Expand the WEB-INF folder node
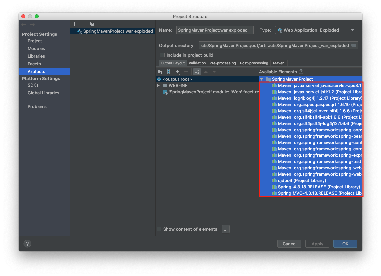This screenshot has height=276, width=381. pos(158,86)
